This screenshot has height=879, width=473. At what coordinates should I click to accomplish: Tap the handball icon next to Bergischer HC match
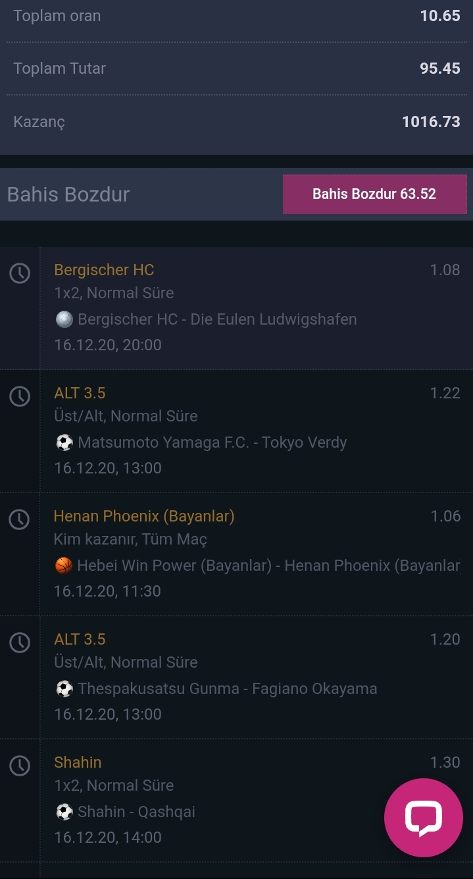[x=64, y=319]
